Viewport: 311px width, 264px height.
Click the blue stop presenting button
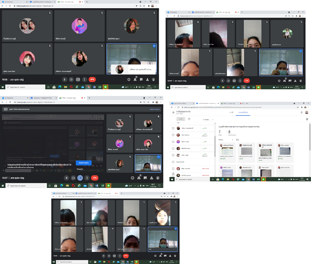tap(84, 162)
